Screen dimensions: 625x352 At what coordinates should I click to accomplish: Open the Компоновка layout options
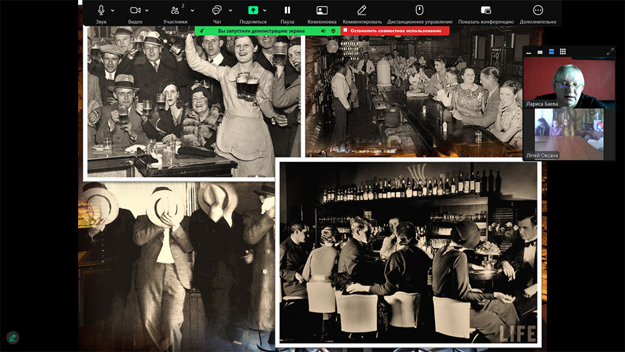(x=322, y=11)
